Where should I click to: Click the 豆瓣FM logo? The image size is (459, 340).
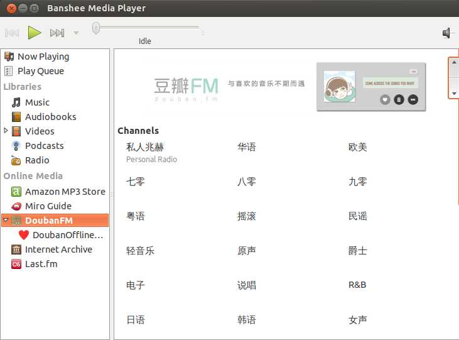tap(186, 89)
